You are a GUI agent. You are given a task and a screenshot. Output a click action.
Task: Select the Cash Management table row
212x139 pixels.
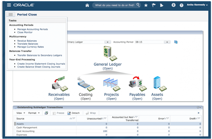click(x=108, y=127)
